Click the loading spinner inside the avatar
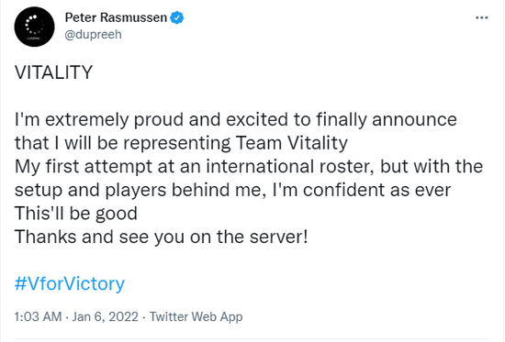The height and width of the screenshot is (342, 505). click(x=35, y=24)
